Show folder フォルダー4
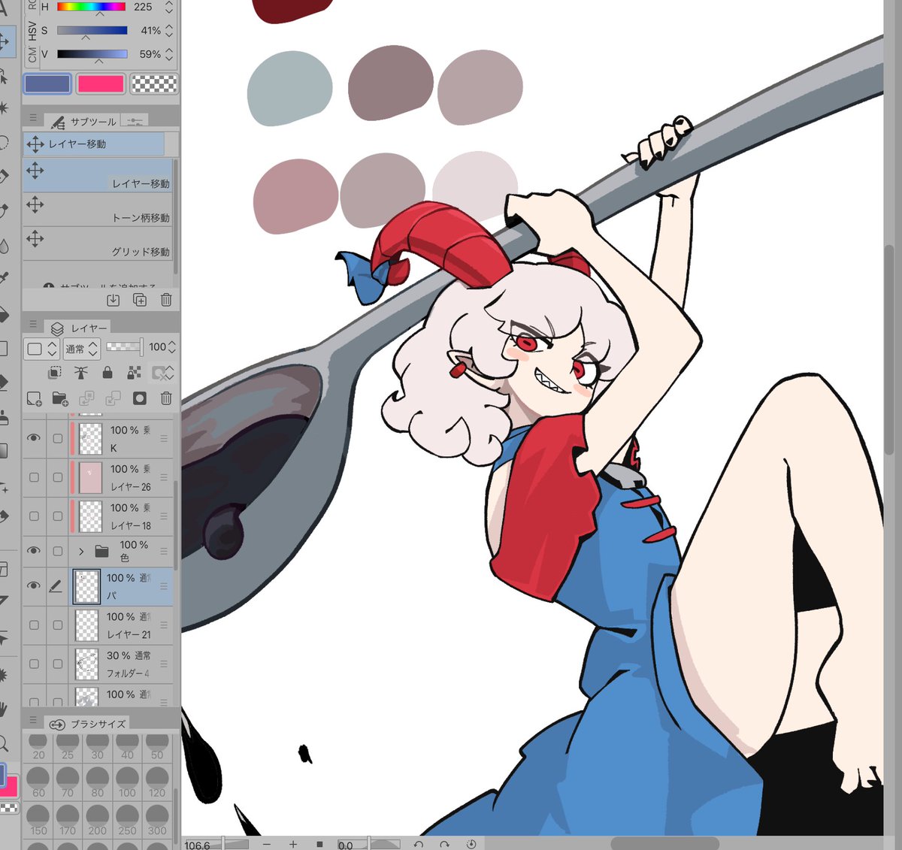 (34, 664)
